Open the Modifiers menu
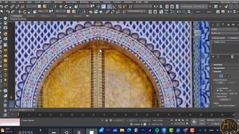This screenshot has width=239, height=134. (x=47, y=2)
